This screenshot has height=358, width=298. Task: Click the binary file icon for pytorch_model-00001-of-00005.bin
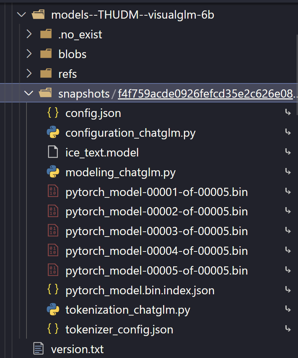[x=53, y=192]
